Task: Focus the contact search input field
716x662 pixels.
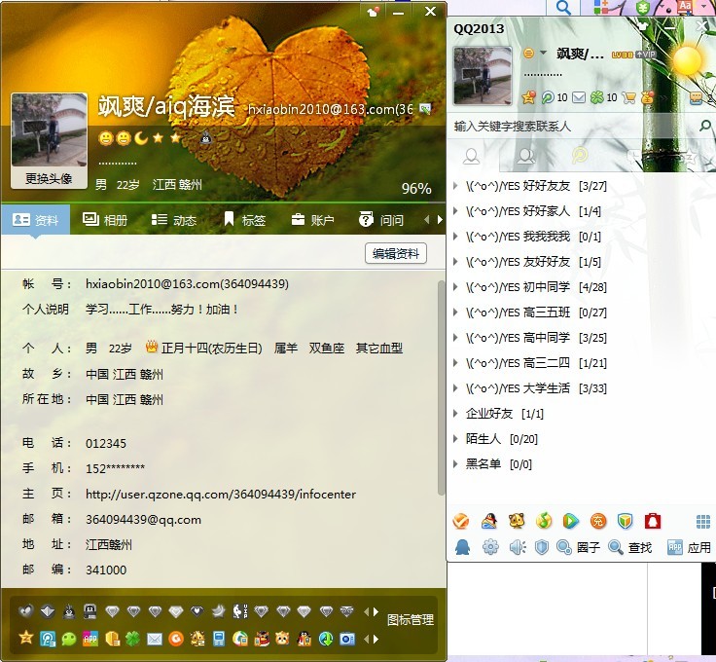Action: (573, 126)
